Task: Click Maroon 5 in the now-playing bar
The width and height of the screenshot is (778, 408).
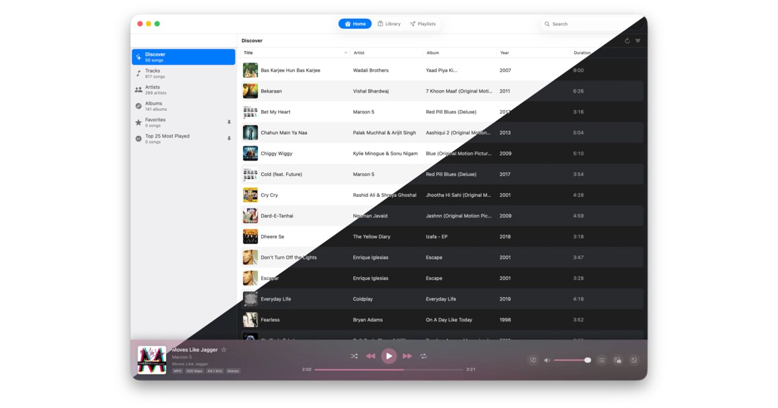Action: click(182, 357)
